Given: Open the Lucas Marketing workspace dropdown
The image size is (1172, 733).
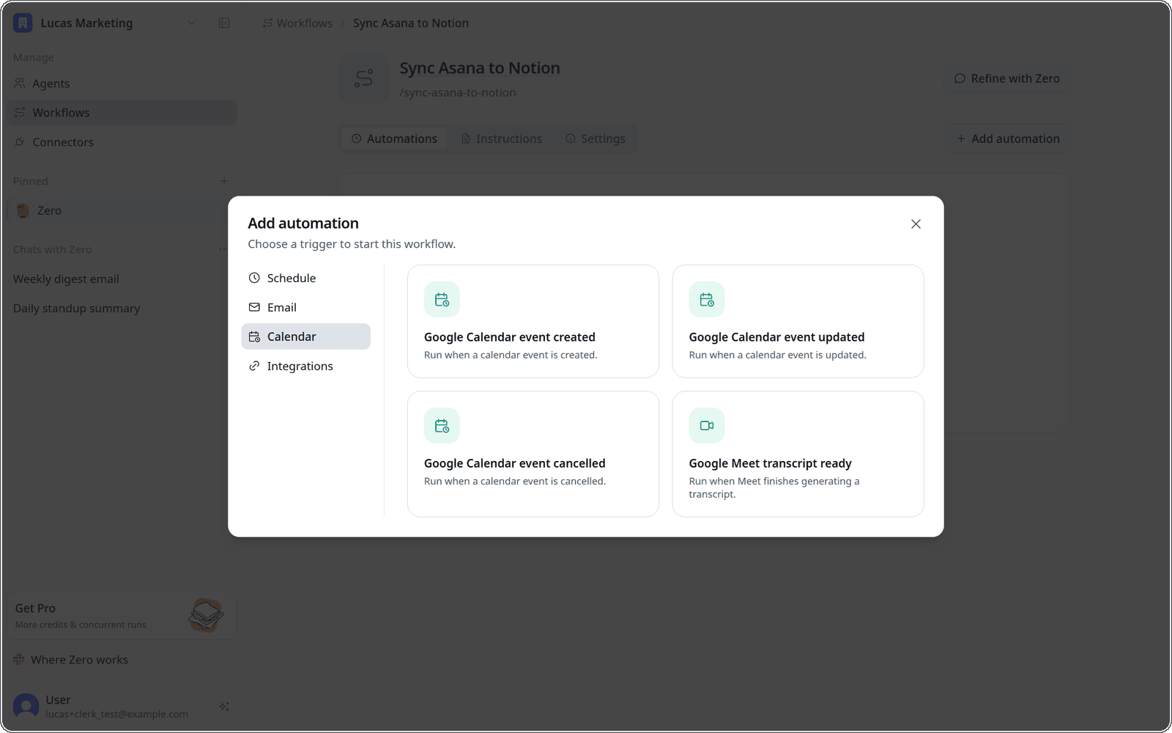Looking at the screenshot, I should click(x=191, y=23).
